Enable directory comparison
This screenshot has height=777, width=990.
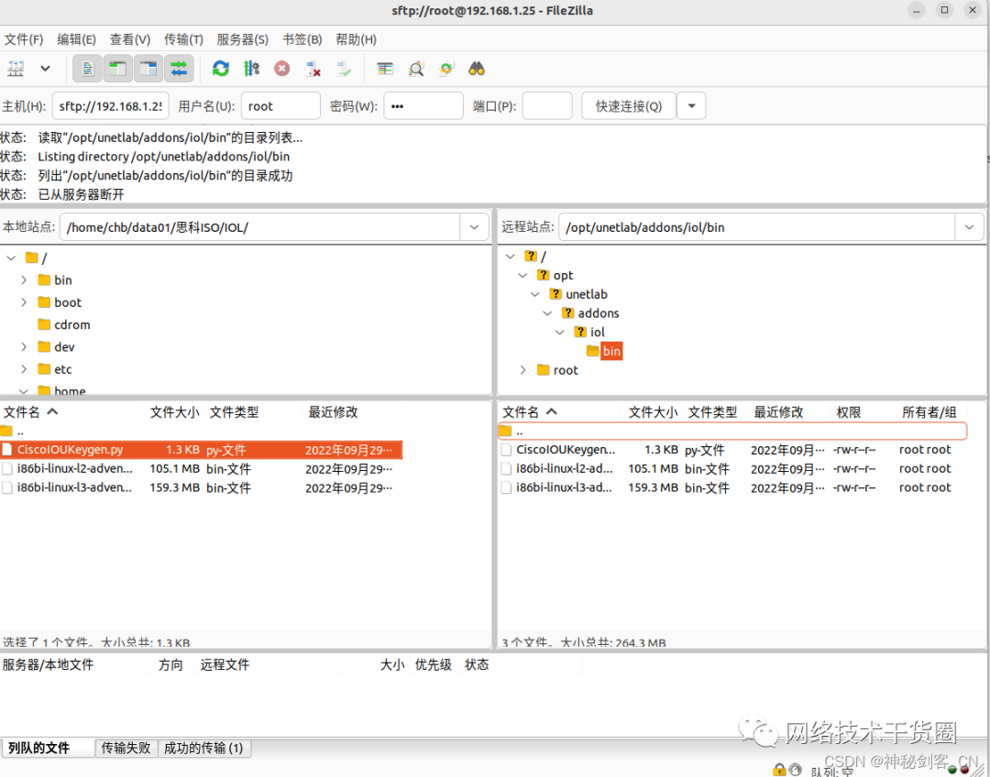click(x=384, y=68)
